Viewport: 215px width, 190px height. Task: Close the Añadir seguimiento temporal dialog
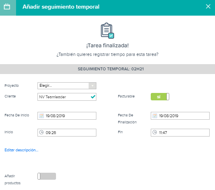[208, 7]
